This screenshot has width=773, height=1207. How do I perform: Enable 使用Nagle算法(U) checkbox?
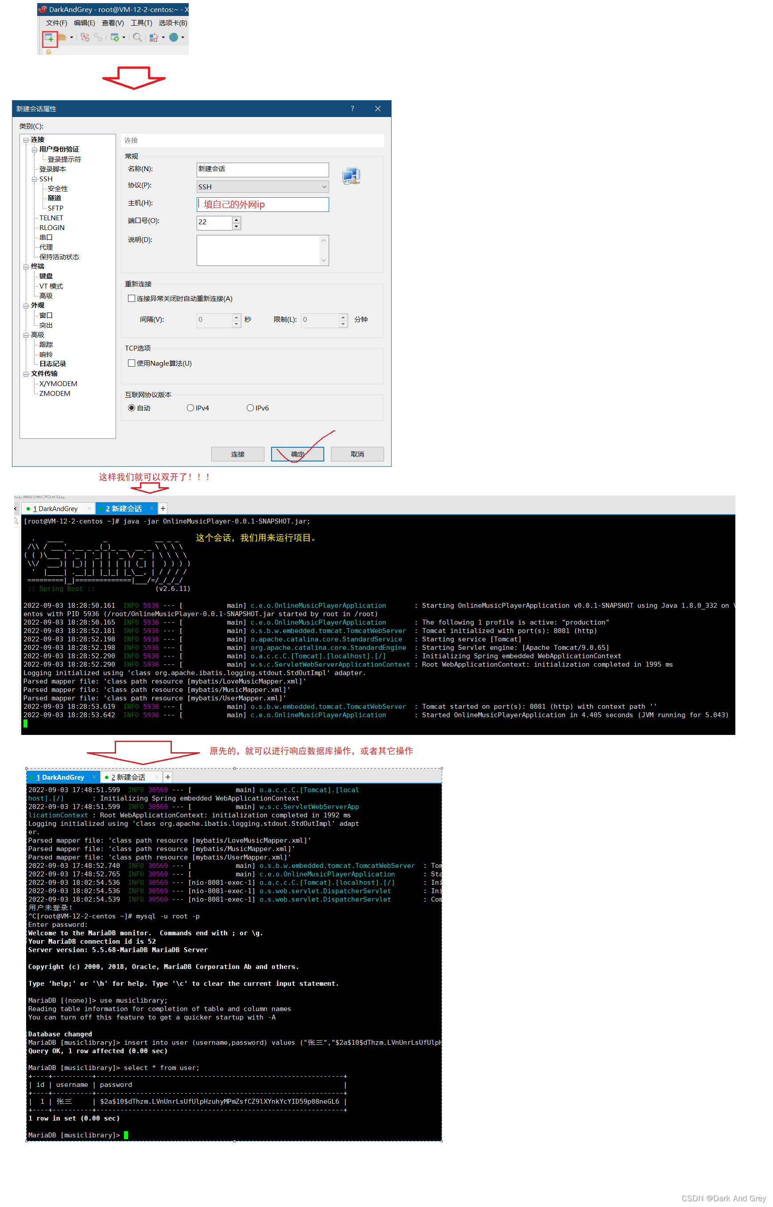132,363
